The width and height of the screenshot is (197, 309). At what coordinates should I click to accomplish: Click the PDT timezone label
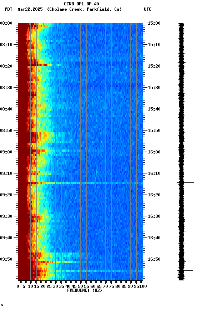[x=9, y=9]
